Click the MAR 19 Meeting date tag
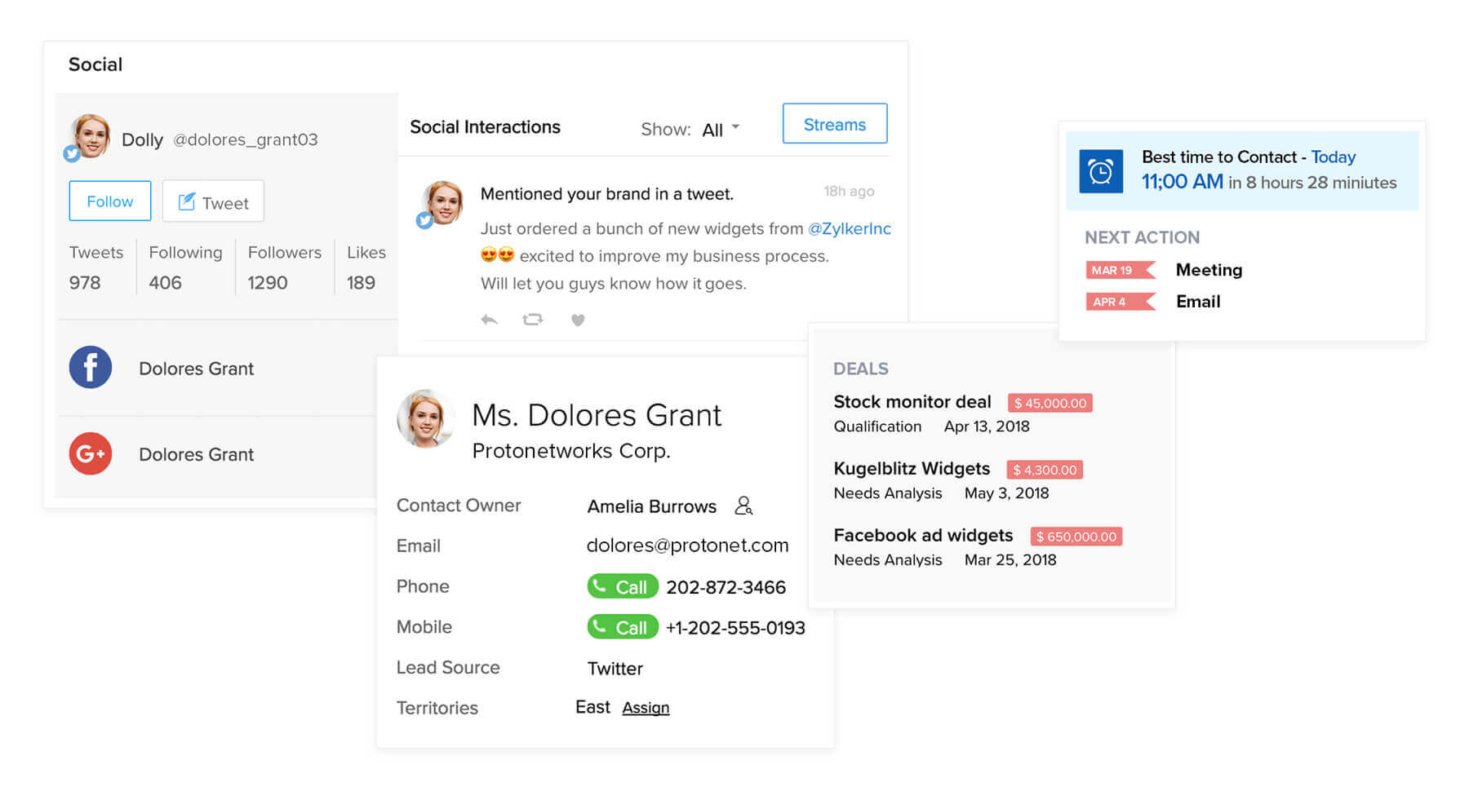The height and width of the screenshot is (791, 1469). (1116, 270)
